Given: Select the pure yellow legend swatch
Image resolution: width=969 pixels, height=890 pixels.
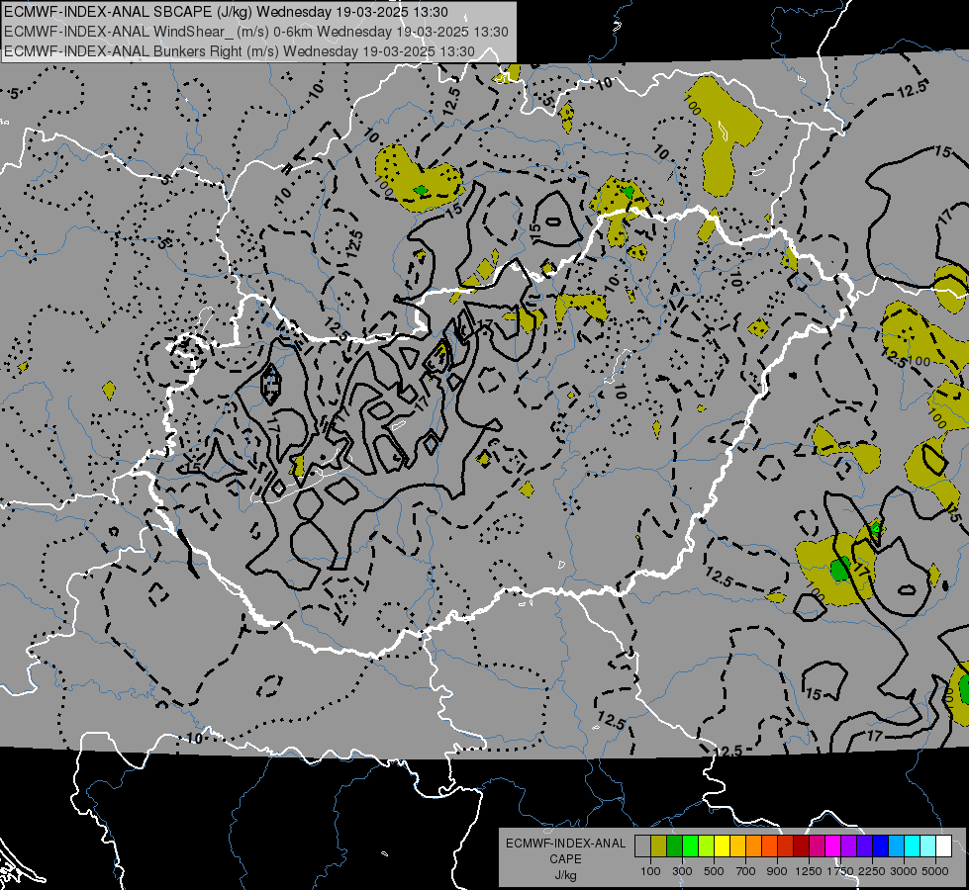Looking at the screenshot, I should 722,845.
